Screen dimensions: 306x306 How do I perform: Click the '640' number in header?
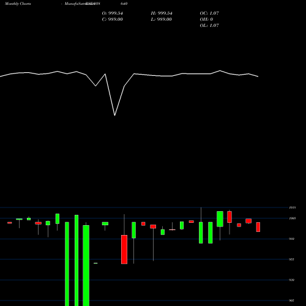coord(124,4)
